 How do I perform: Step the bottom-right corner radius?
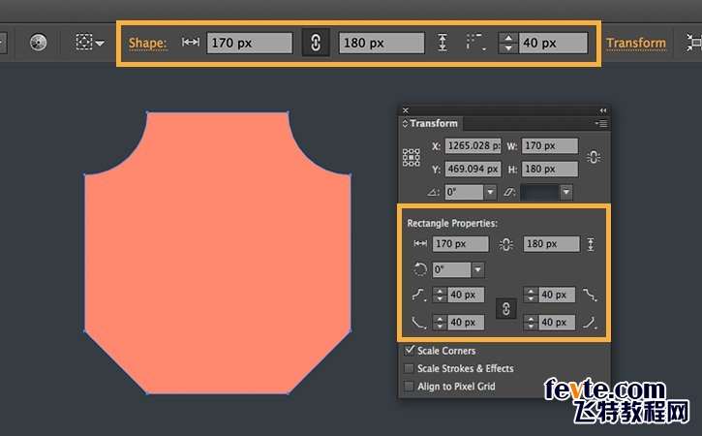coord(531,323)
